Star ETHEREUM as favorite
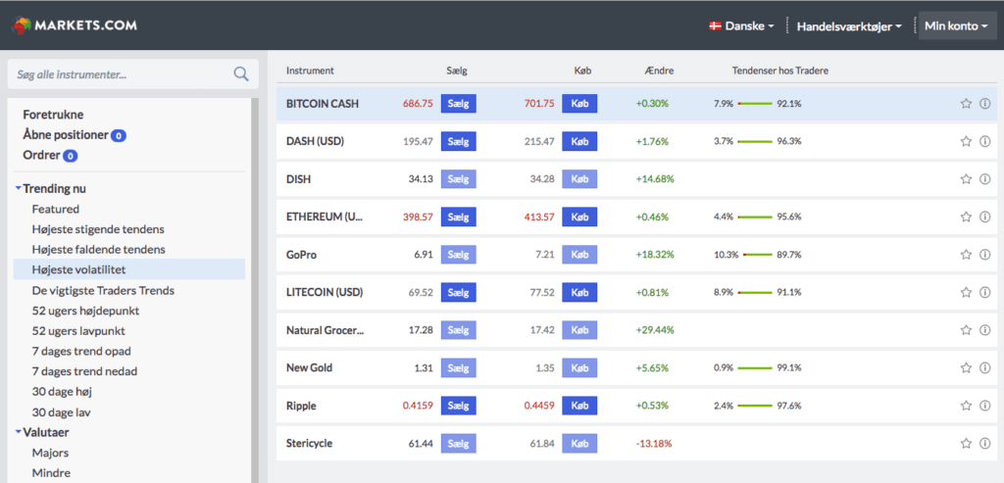Screen dimensions: 1004x483 [x=966, y=217]
